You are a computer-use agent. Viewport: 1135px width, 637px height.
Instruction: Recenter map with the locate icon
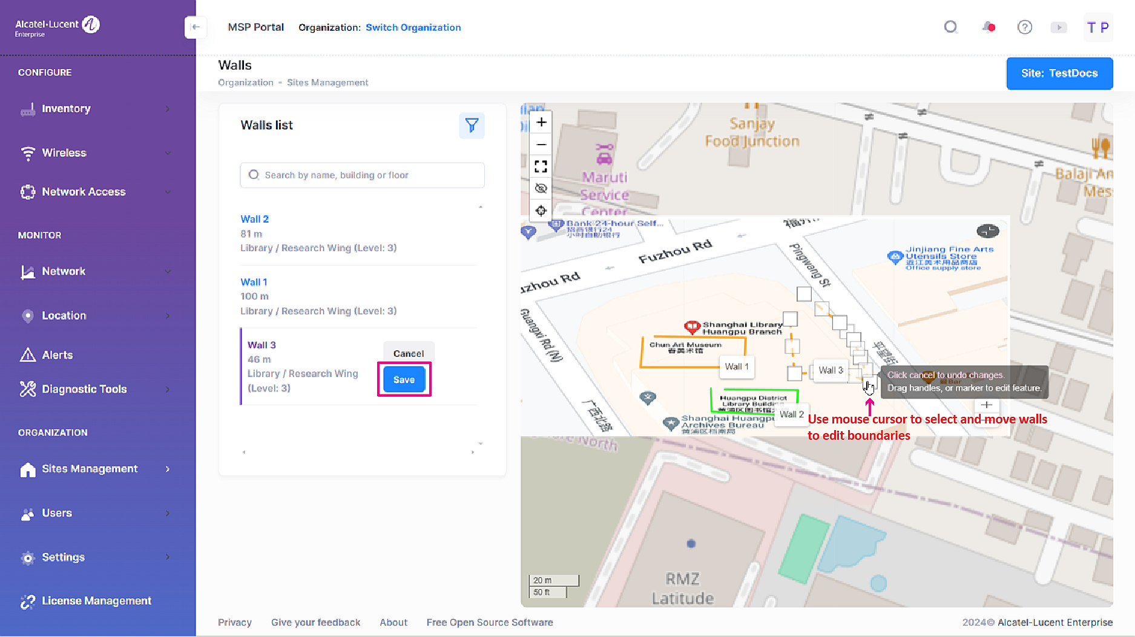pyautogui.click(x=541, y=211)
